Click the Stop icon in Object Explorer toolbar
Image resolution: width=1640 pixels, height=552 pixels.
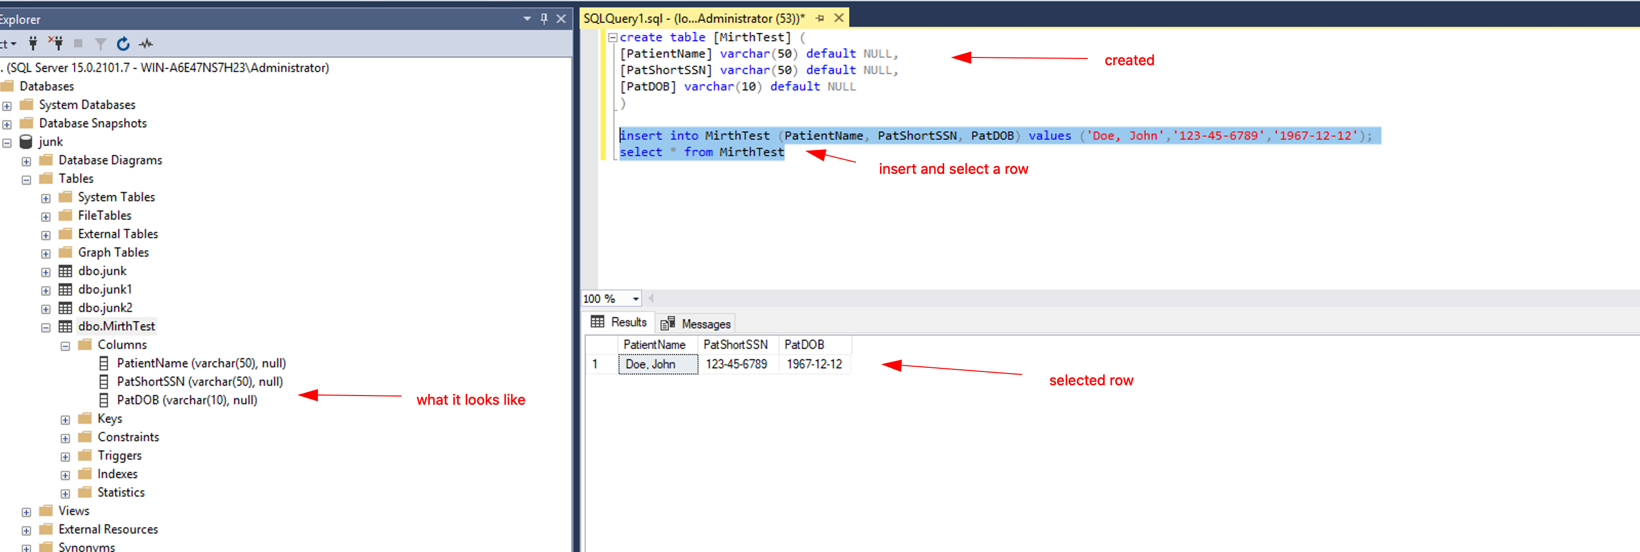[78, 43]
